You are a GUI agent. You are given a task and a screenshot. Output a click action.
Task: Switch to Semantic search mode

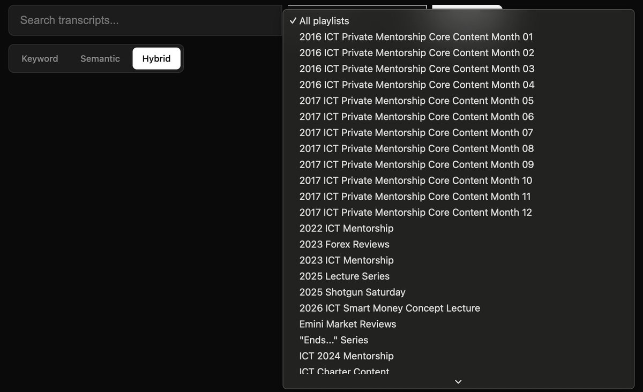click(100, 58)
